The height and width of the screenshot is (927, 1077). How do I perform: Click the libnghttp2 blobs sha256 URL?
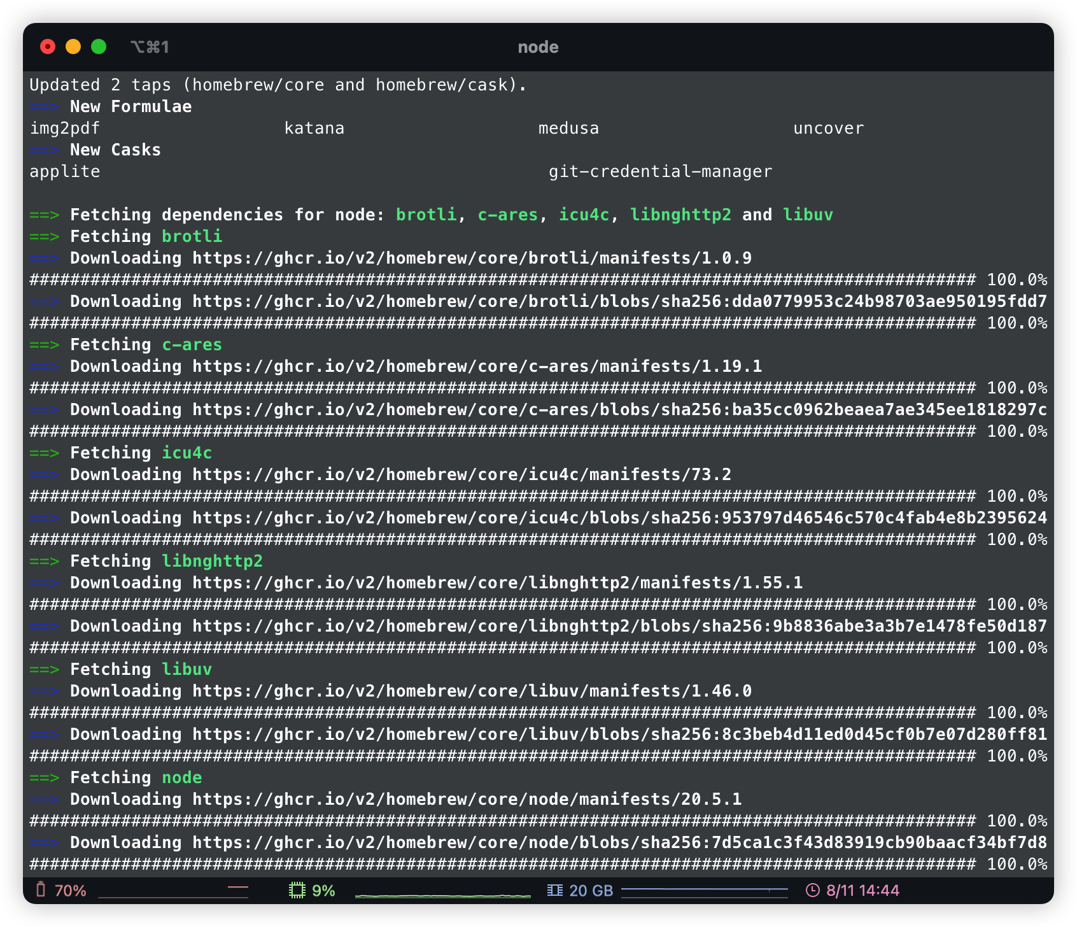point(620,626)
